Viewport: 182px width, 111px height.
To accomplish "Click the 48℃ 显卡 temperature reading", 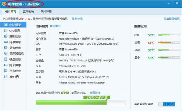I will click(x=151, y=58).
